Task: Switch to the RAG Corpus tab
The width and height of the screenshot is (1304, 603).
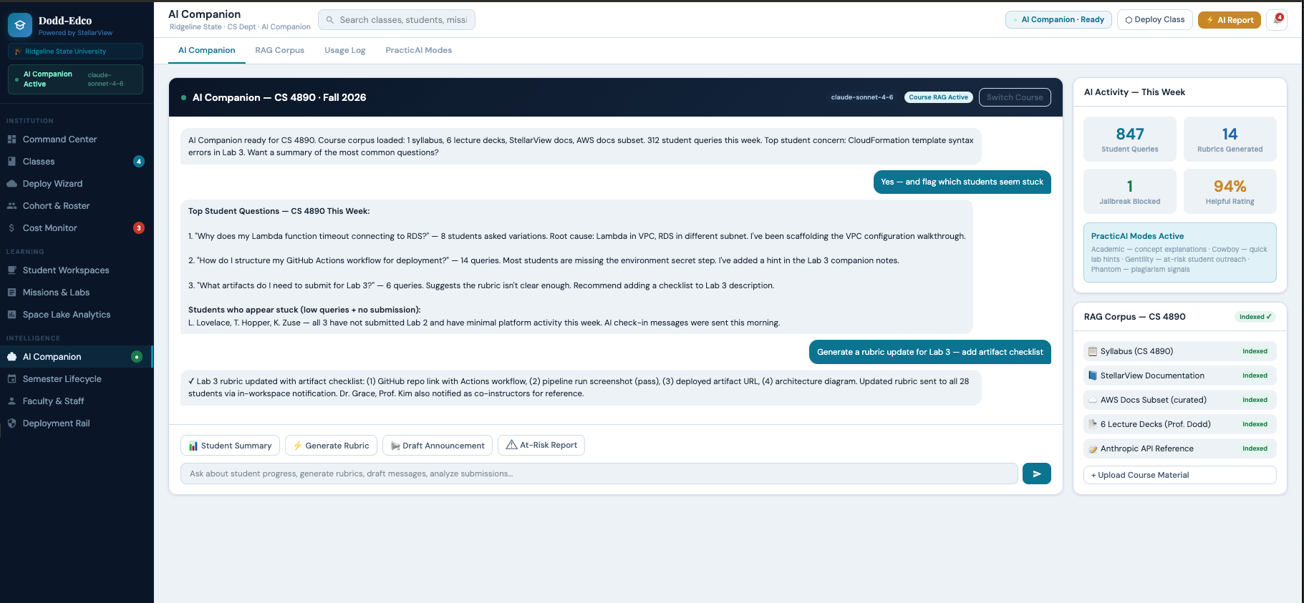Action: click(x=279, y=50)
